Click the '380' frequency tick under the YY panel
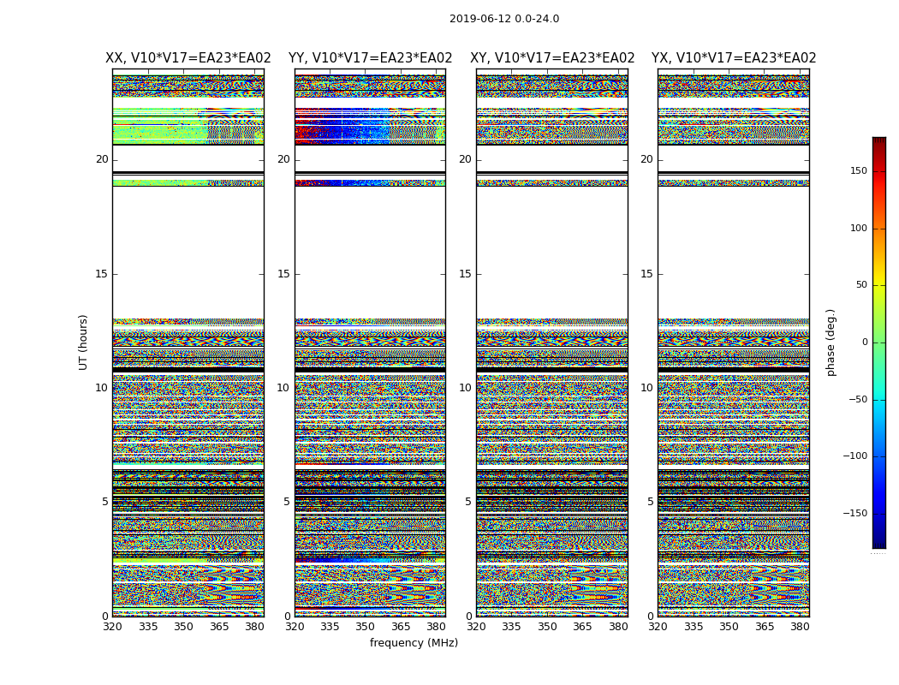The image size is (899, 685). tap(437, 627)
